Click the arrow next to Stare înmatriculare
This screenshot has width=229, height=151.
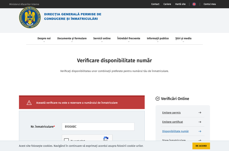click(x=200, y=140)
